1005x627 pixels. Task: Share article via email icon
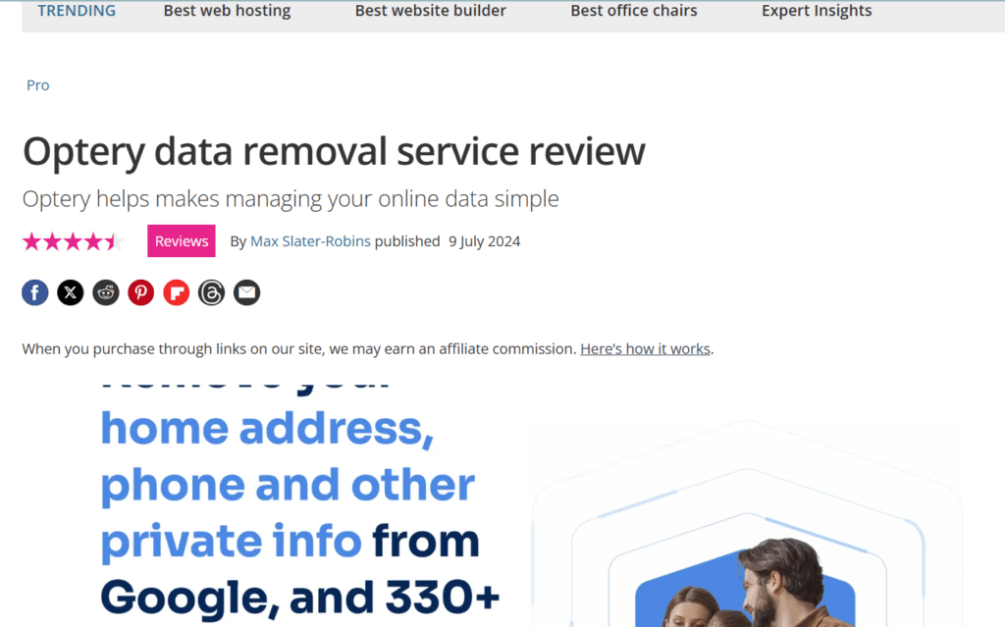pyautogui.click(x=246, y=293)
